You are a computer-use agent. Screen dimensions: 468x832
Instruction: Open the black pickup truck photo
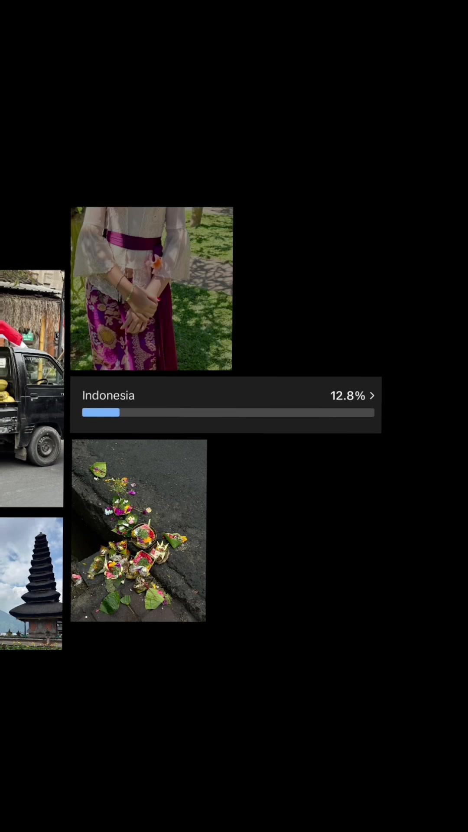pos(32,388)
